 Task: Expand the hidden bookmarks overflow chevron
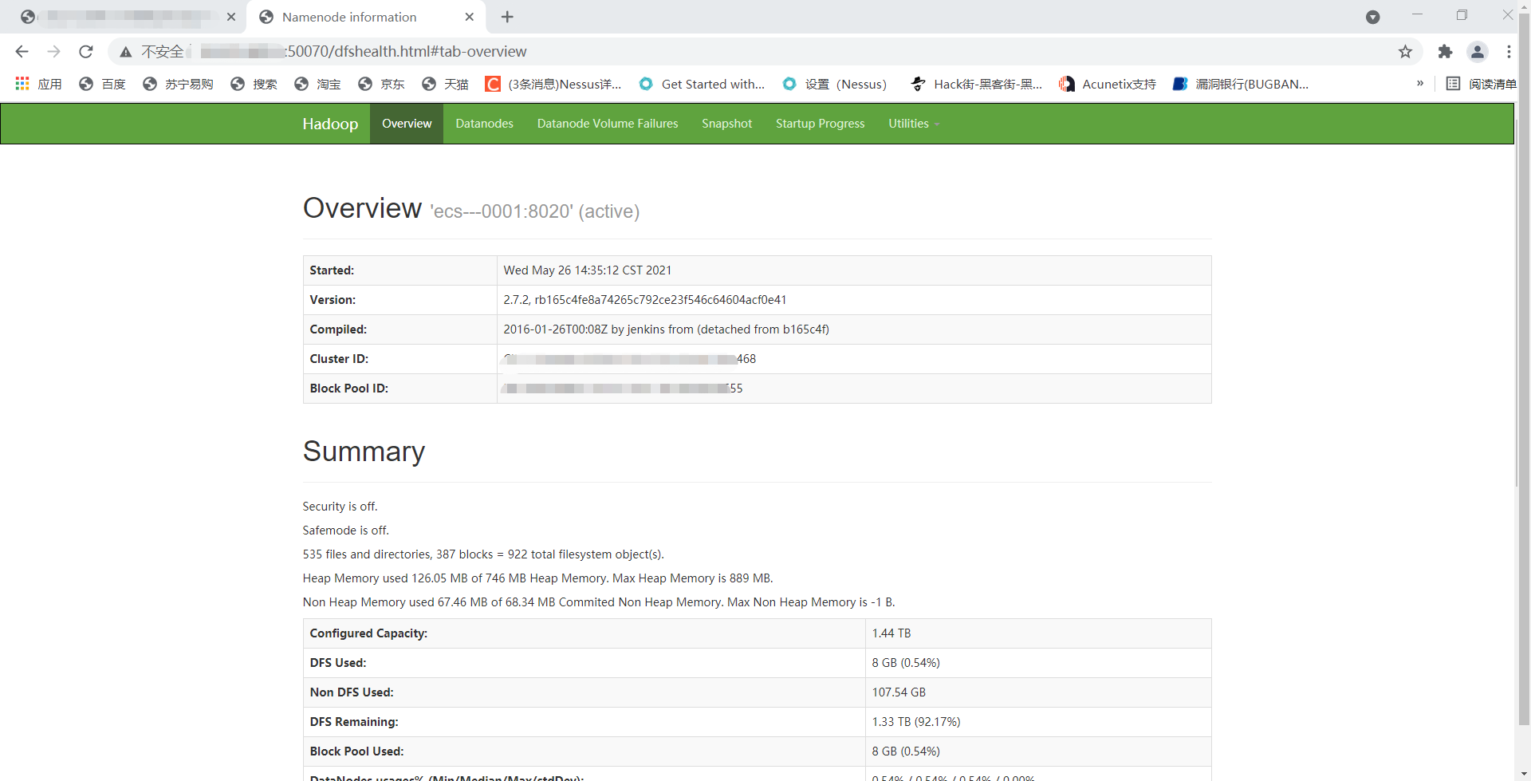point(1420,83)
